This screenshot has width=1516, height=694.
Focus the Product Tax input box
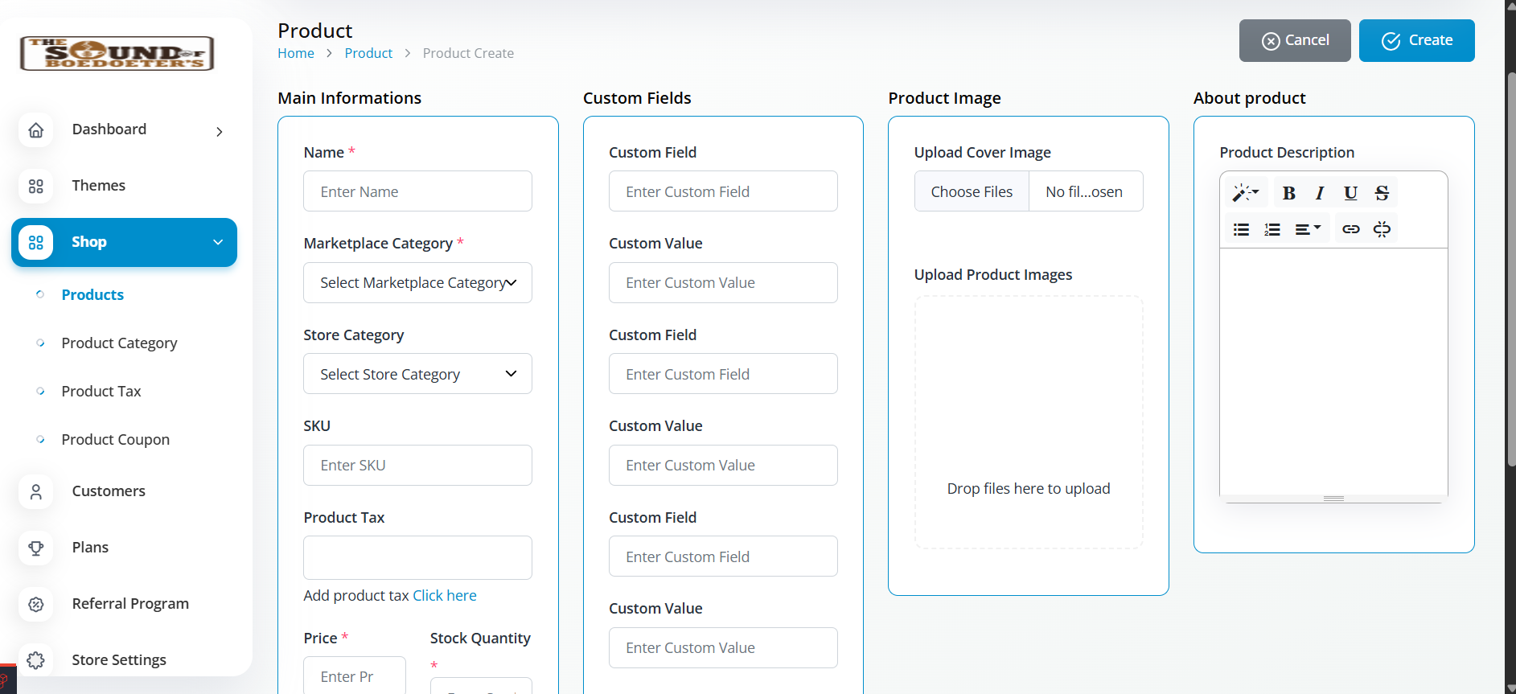pos(417,557)
